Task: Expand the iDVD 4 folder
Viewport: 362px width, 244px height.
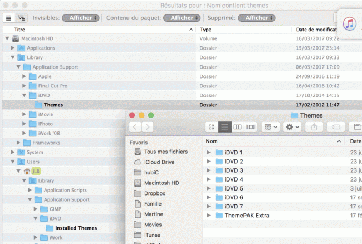Action: click(x=209, y=179)
